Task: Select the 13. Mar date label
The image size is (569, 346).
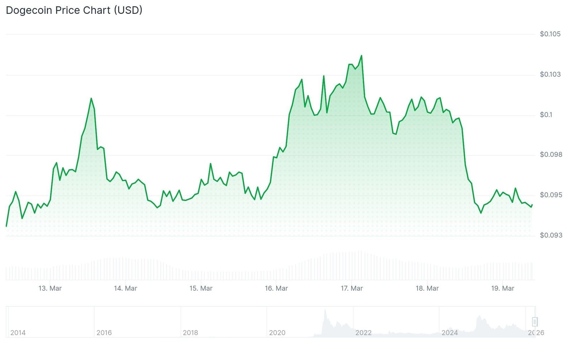Action: click(x=50, y=288)
